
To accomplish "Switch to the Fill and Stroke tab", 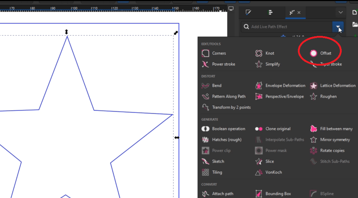I will point(248,12).
